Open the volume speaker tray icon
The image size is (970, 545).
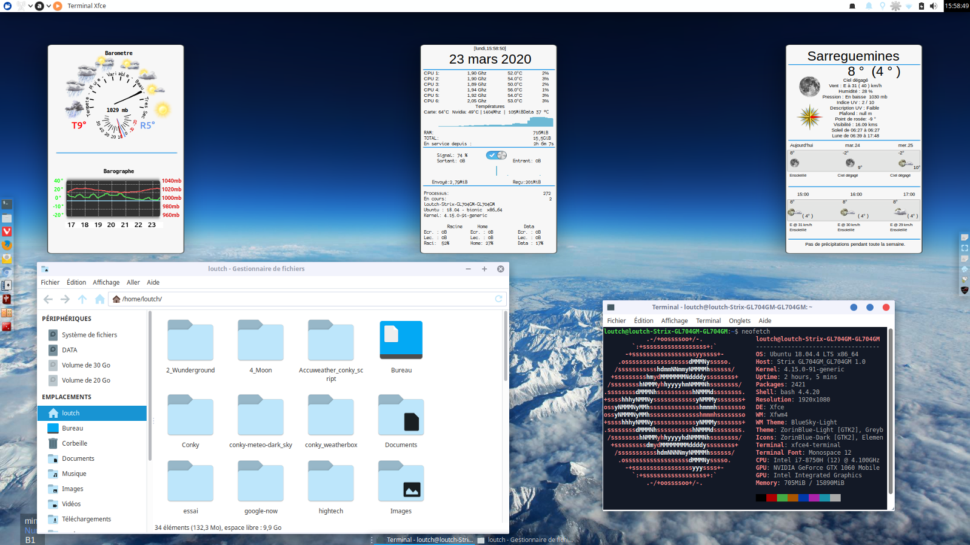(x=933, y=6)
